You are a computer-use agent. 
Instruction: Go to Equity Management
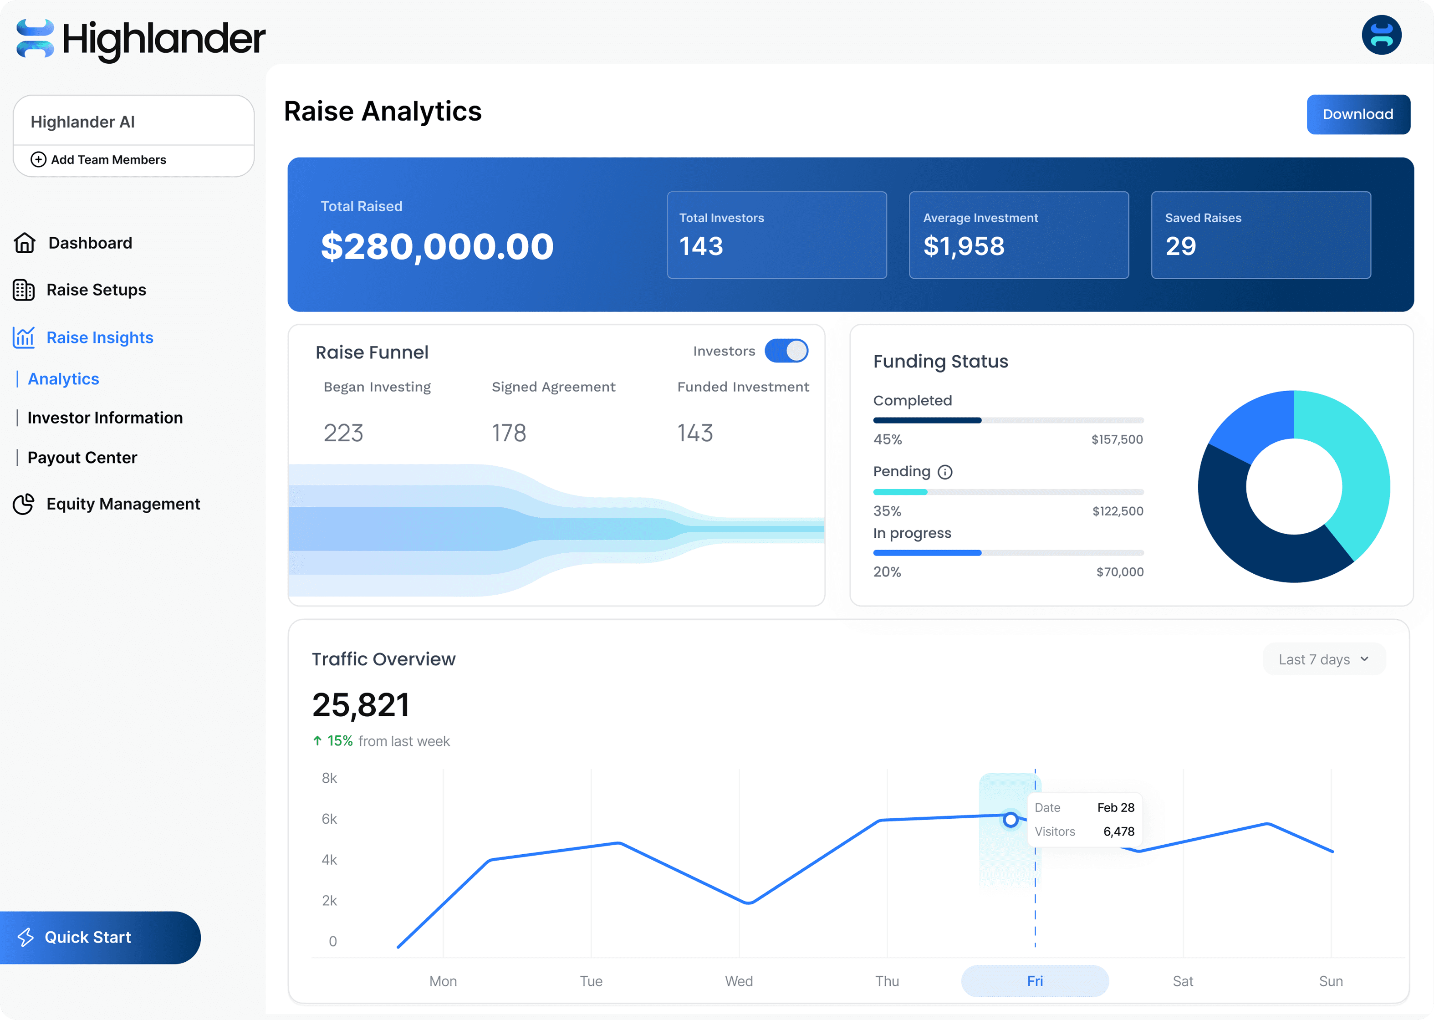tap(107, 504)
